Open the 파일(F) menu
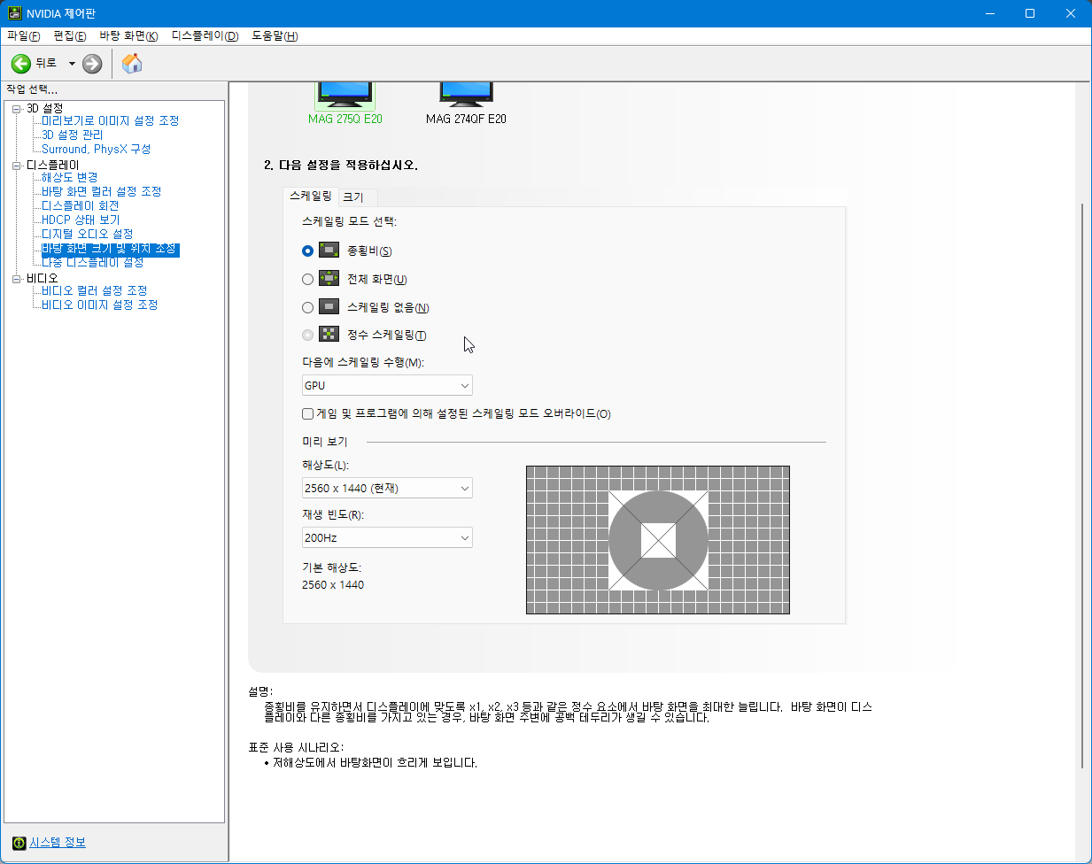1092x864 pixels. 24,36
